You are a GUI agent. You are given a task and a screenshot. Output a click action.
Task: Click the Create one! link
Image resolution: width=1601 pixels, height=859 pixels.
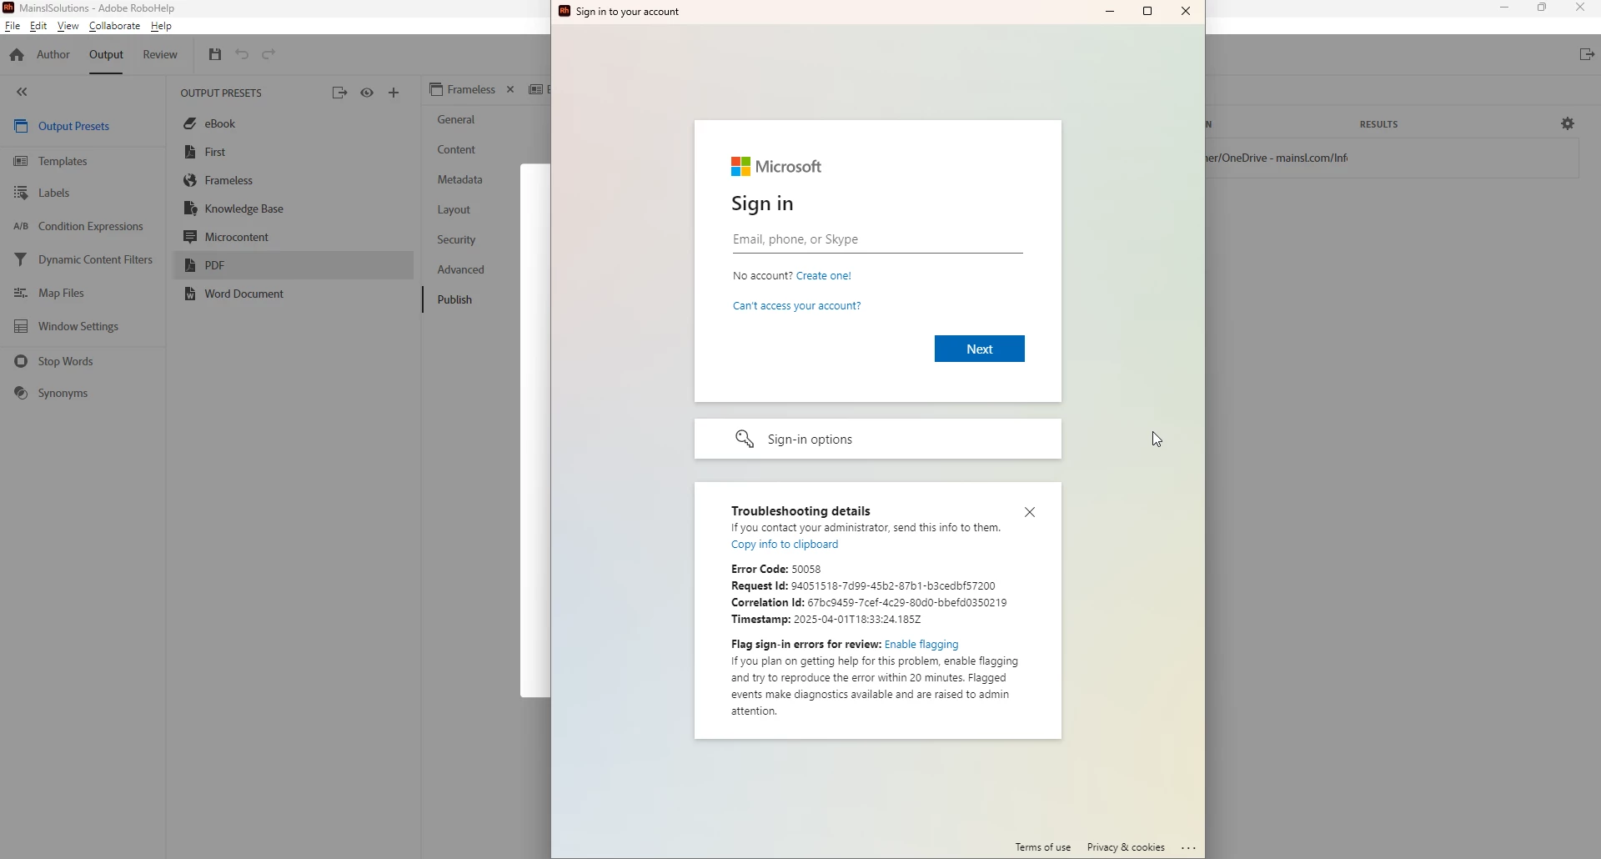(824, 276)
